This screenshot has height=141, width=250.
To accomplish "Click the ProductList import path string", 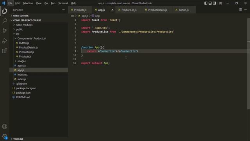I will point(146,32).
